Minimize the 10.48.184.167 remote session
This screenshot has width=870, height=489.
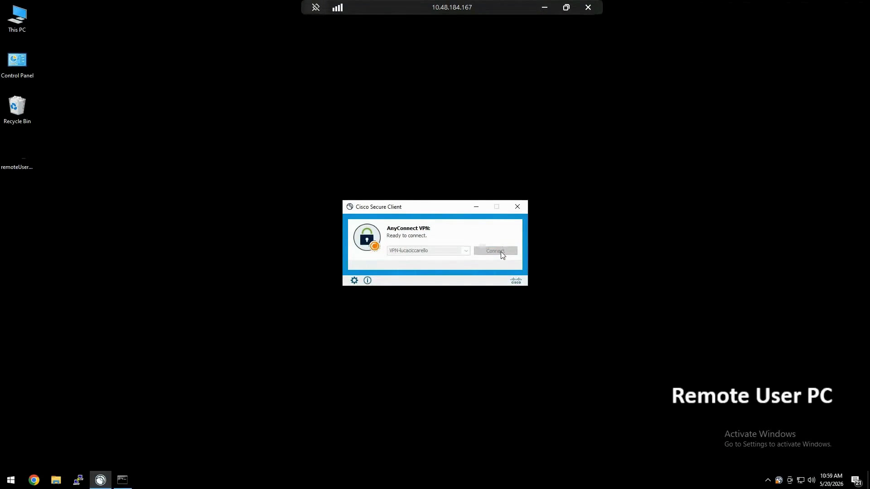click(x=545, y=7)
